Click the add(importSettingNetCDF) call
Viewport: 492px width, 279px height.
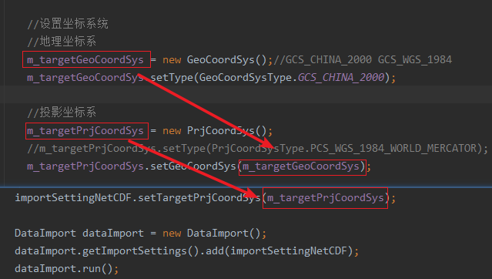279,250
